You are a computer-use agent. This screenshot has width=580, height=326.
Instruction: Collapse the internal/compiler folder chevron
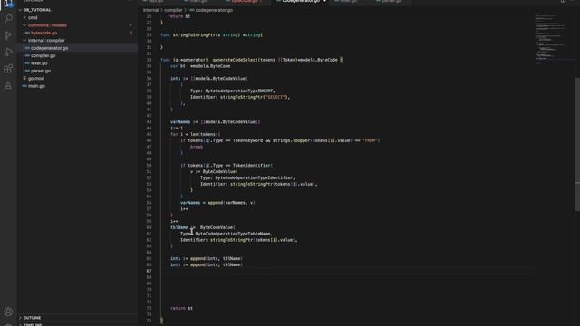(x=24, y=40)
